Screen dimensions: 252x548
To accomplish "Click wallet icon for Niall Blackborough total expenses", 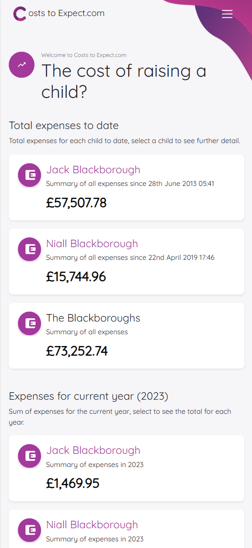I will pyautogui.click(x=30, y=249).
